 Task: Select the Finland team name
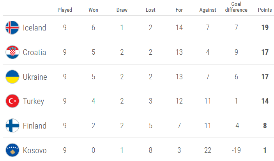pos(34,126)
